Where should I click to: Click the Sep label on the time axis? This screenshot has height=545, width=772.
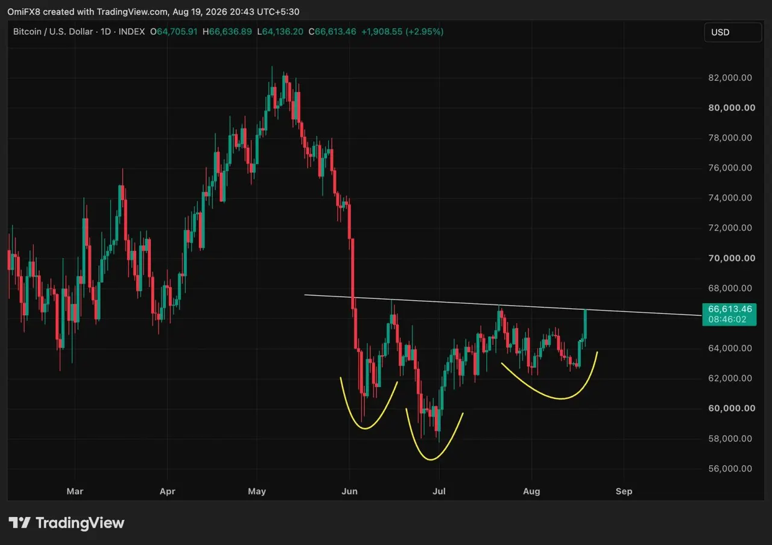click(x=624, y=491)
